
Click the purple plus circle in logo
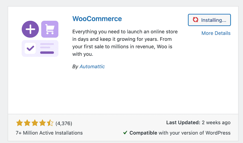tap(30, 29)
